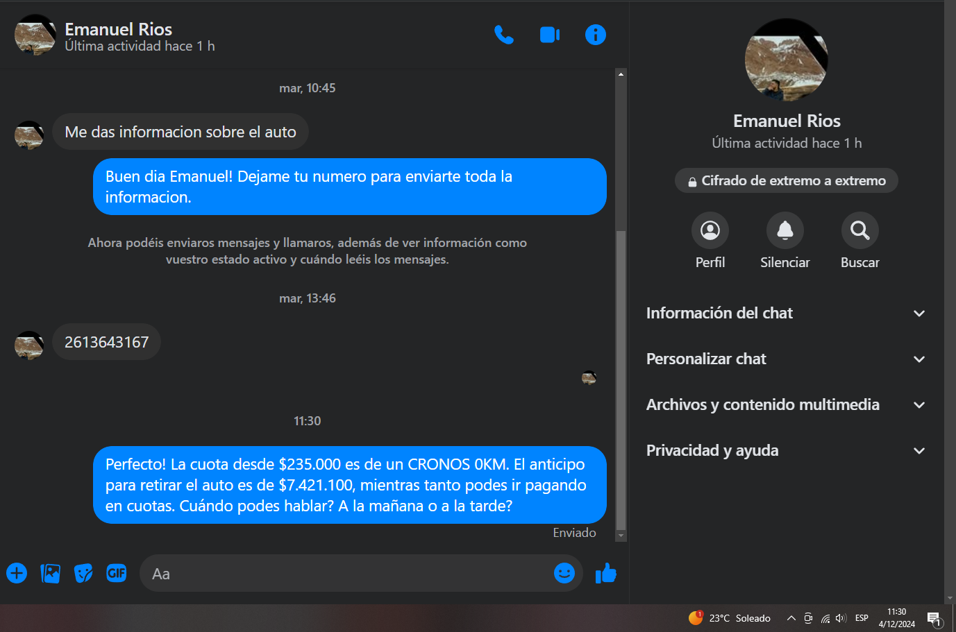
Task: Click the chat scrollbar down arrow
Action: [x=621, y=536]
